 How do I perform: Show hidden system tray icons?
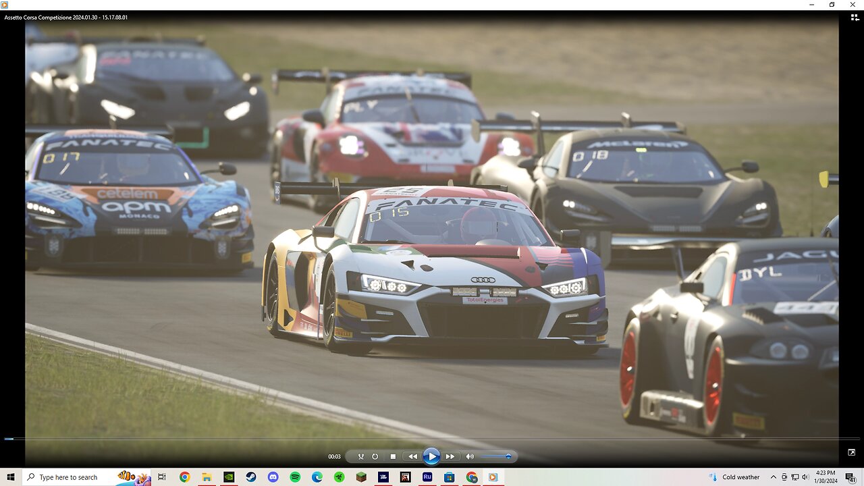click(774, 477)
